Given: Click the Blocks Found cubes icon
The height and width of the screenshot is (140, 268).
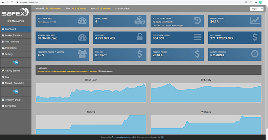Looking at the screenshot, I should click(140, 20).
